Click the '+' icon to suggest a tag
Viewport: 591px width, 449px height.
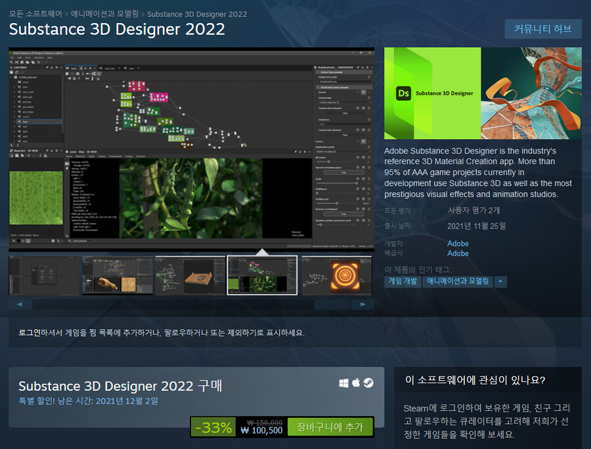[500, 281]
